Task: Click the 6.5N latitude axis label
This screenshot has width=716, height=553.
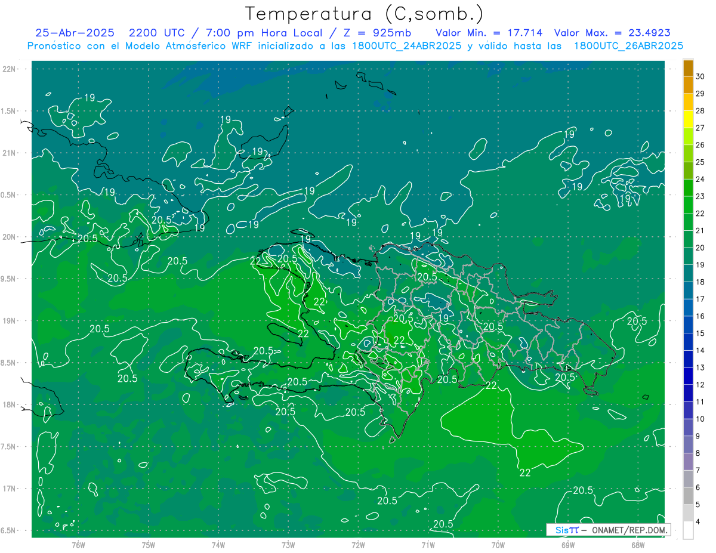Action: tap(8, 530)
